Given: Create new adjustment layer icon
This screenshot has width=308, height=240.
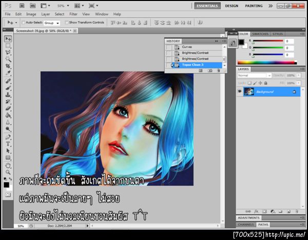Looking at the screenshot, I should coord(273,211).
